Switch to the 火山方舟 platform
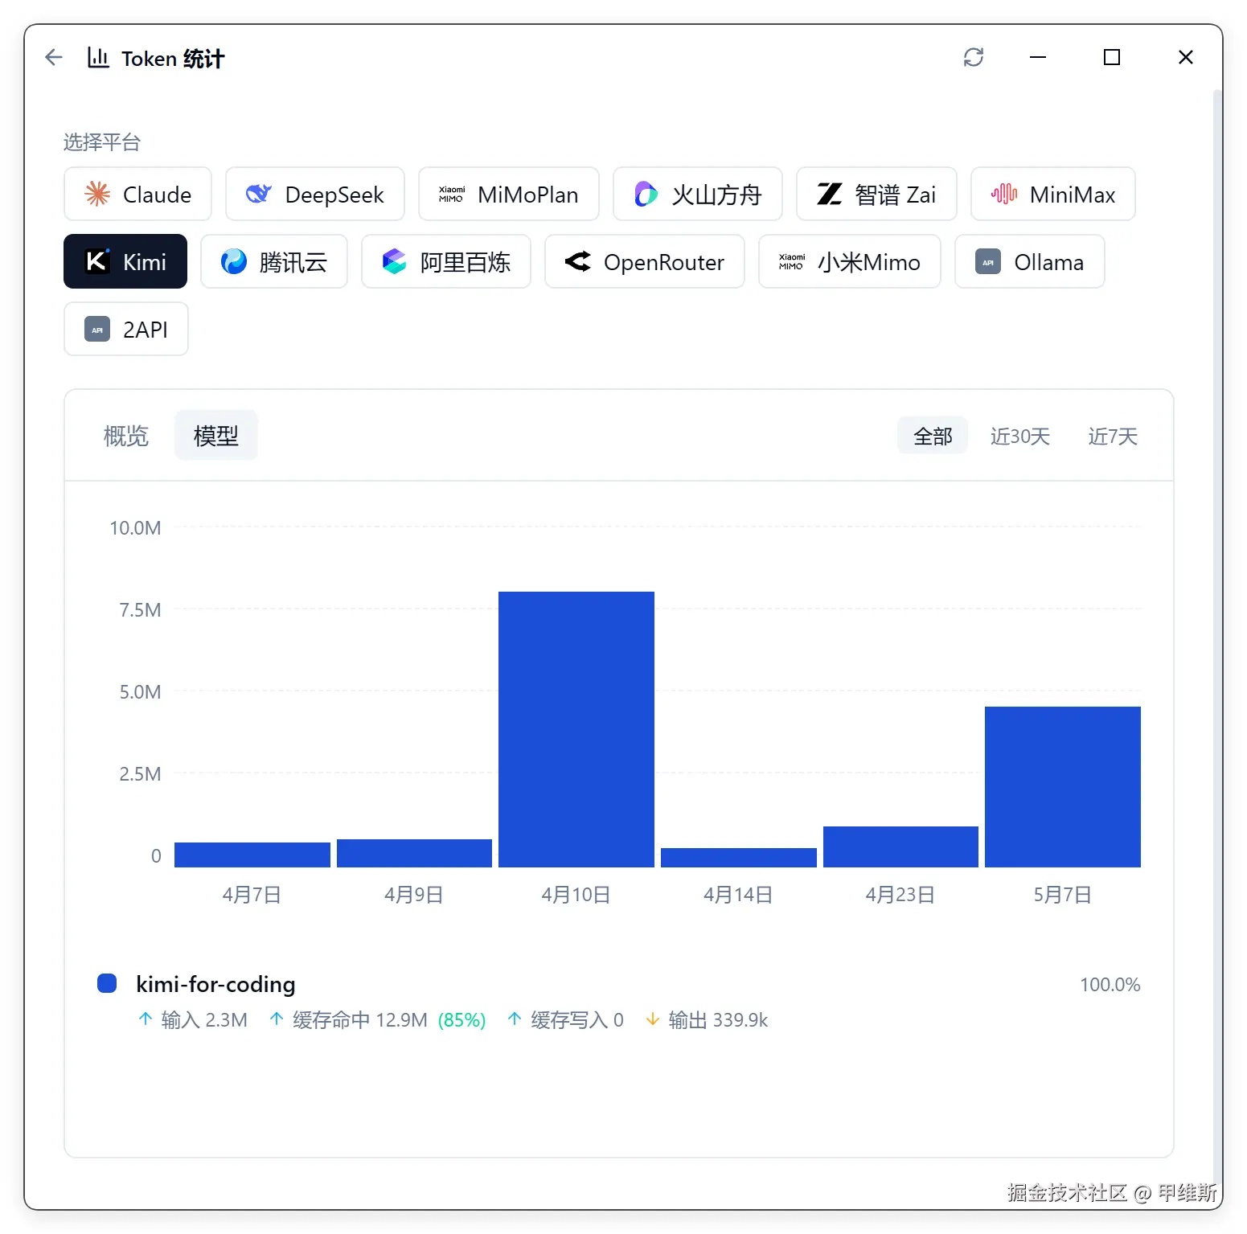Screen dimensions: 1247x1234 698,194
